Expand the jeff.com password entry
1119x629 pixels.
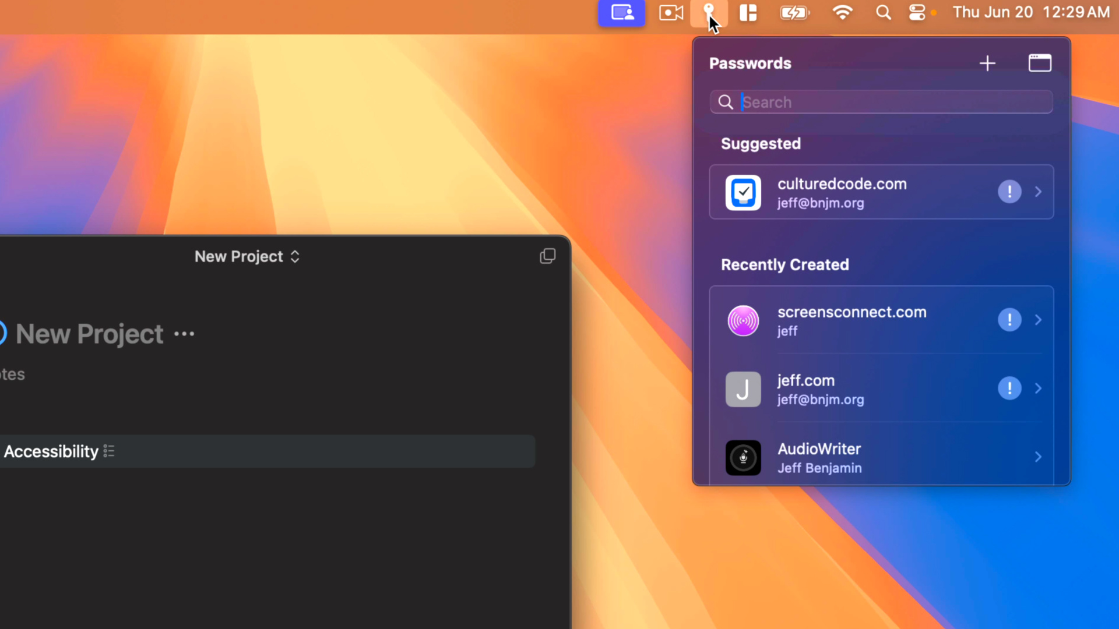pos(1039,388)
